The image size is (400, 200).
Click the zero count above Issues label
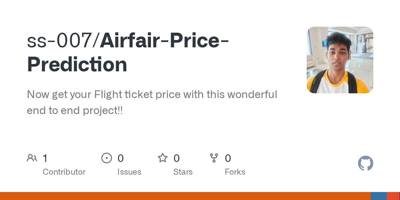point(121,158)
